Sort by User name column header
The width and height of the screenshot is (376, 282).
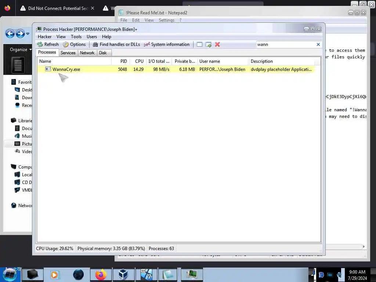tap(223, 61)
